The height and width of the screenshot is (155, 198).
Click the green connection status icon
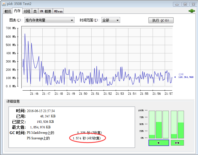point(192,11)
